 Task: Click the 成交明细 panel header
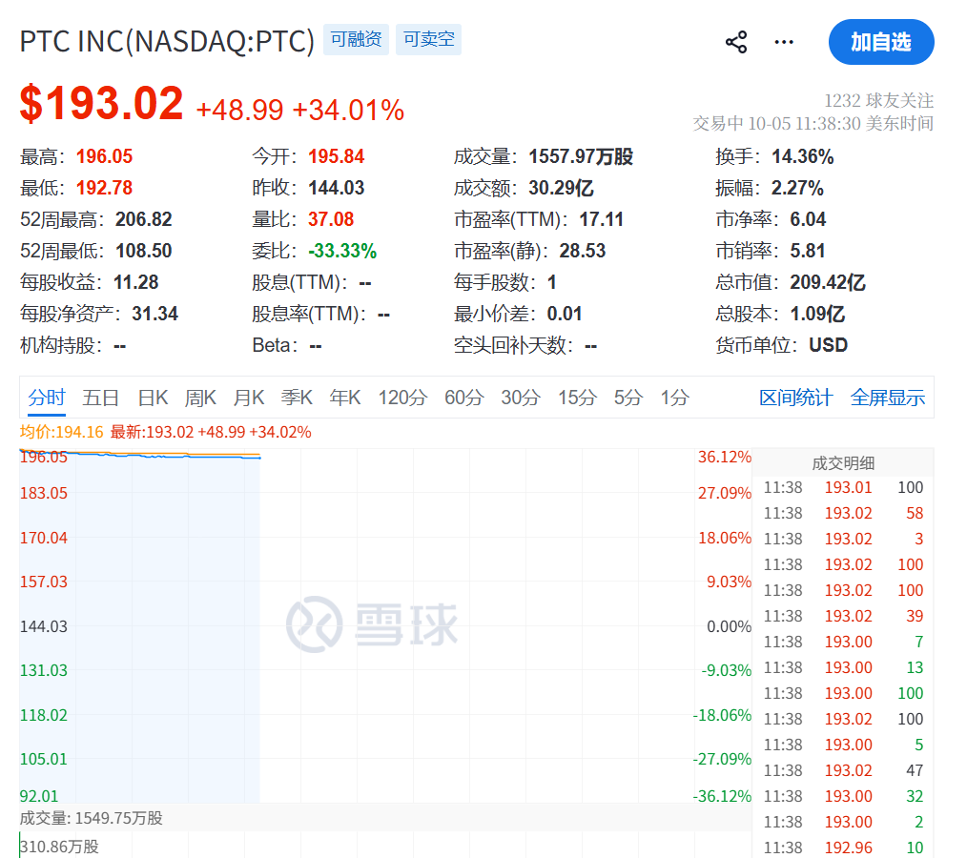pyautogui.click(x=843, y=463)
